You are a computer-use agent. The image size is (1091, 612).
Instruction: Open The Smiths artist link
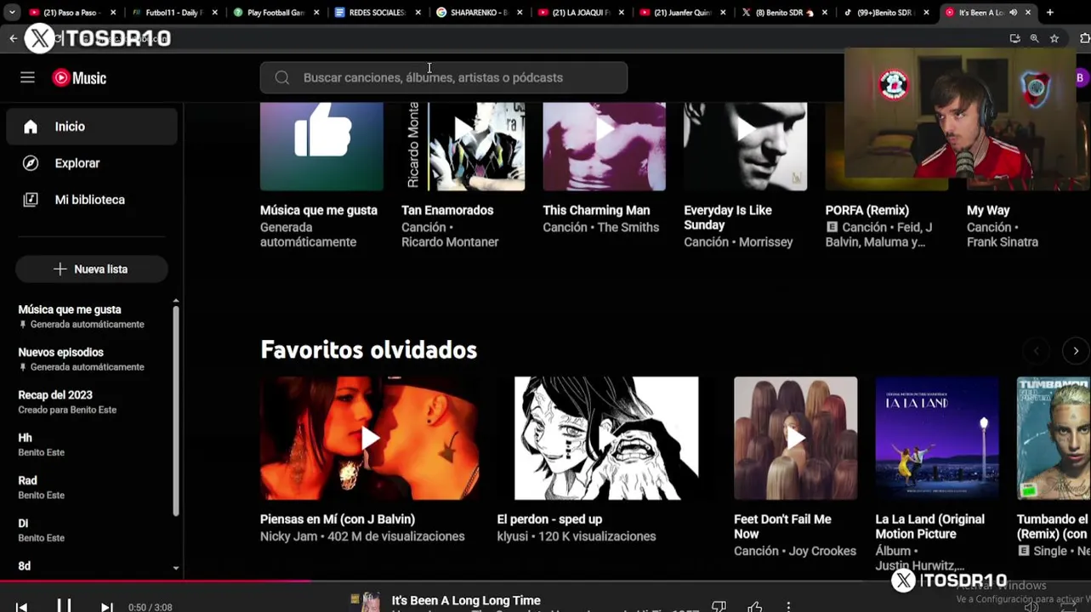[x=628, y=227]
